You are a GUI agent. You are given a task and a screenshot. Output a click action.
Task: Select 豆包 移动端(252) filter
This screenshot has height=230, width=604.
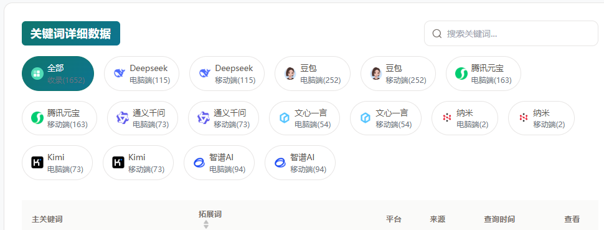(398, 74)
